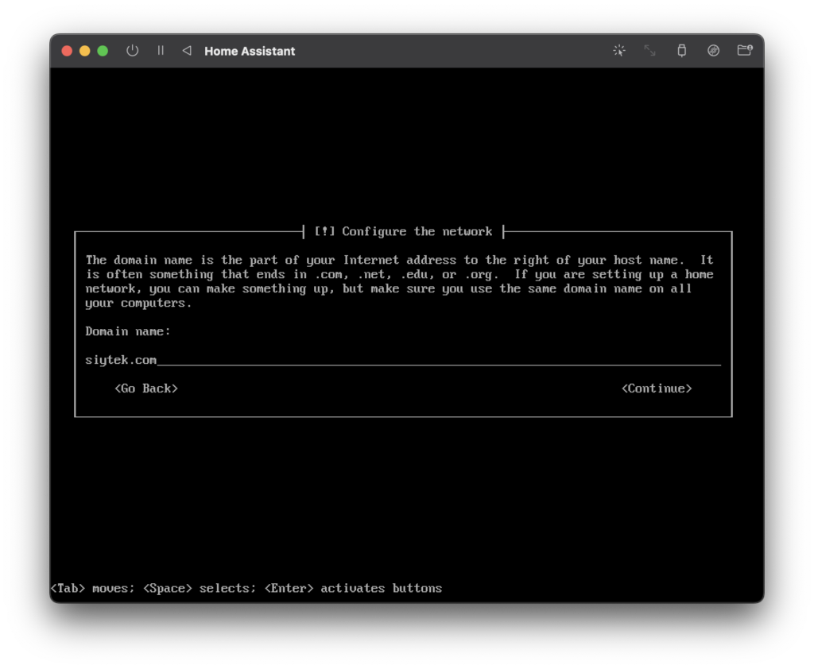The height and width of the screenshot is (669, 814).
Task: Minimize window with the yellow button
Action: click(x=84, y=51)
